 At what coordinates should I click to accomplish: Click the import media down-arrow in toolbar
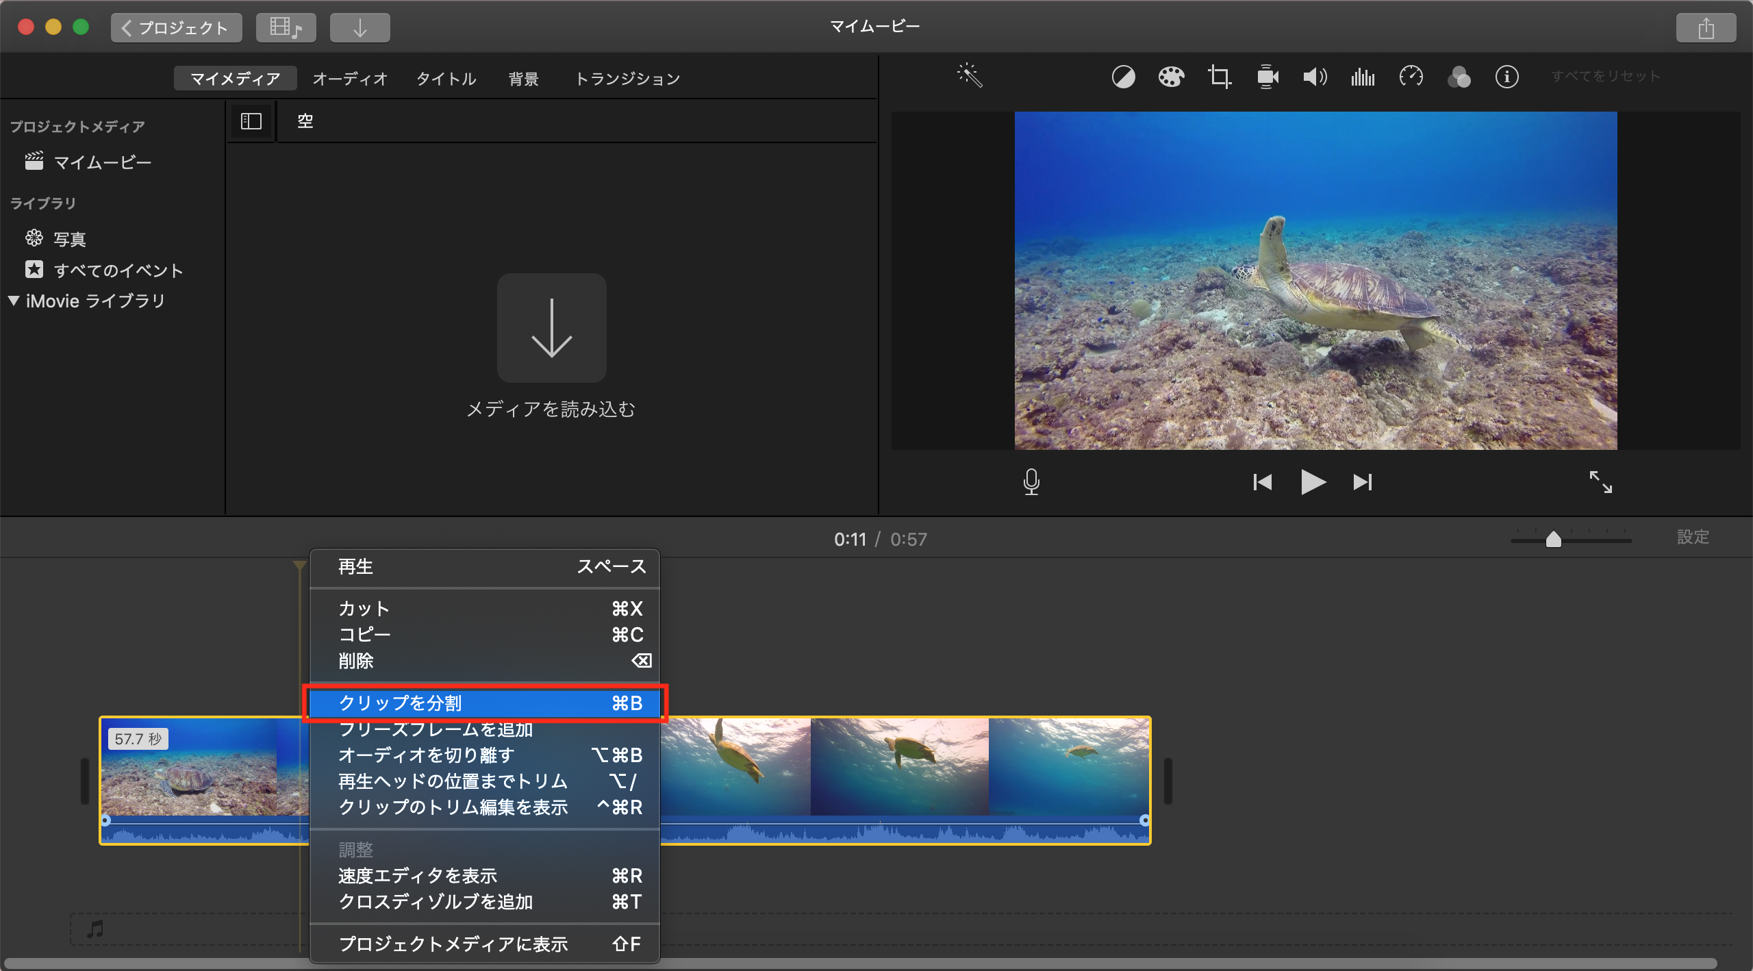tap(360, 28)
